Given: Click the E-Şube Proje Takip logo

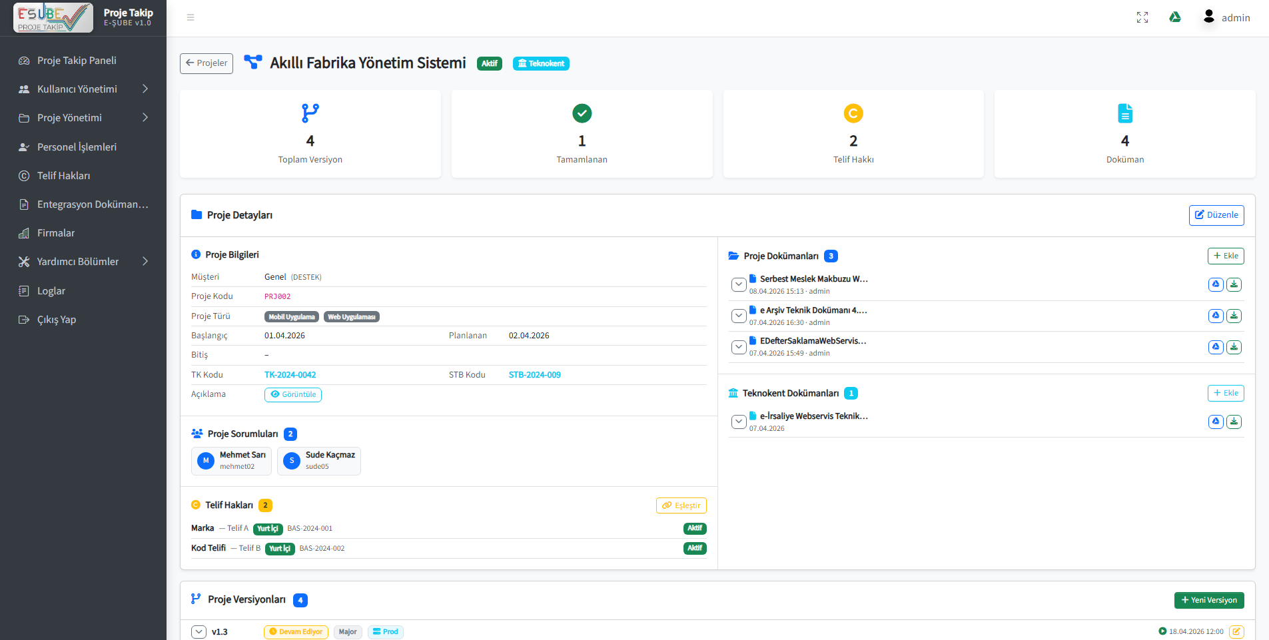Looking at the screenshot, I should tap(53, 17).
